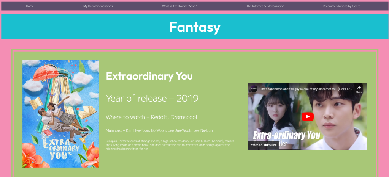389x177 pixels.
Task: Click Where to watch – Reddit, Dramacool
Action: point(151,117)
